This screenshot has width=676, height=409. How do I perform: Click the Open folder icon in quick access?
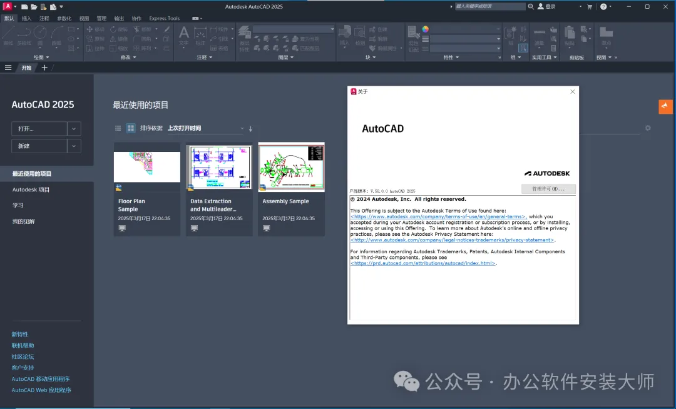tap(34, 7)
